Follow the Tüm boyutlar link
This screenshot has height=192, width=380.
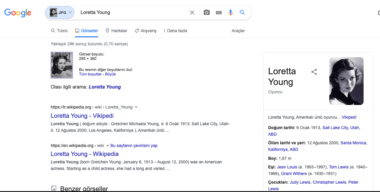[90, 74]
